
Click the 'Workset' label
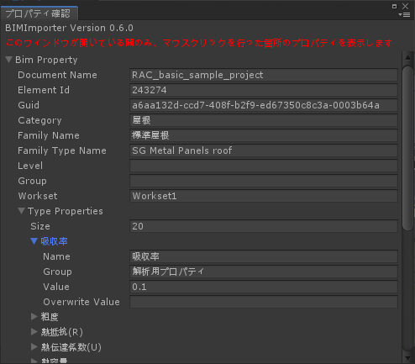pos(38,196)
